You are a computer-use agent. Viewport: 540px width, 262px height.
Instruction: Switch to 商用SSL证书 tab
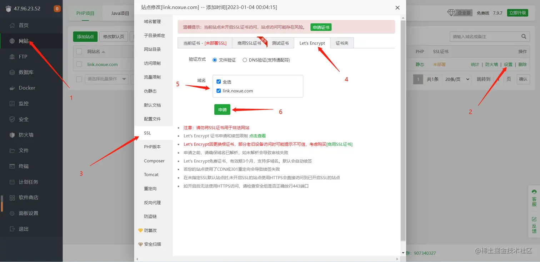coord(249,43)
